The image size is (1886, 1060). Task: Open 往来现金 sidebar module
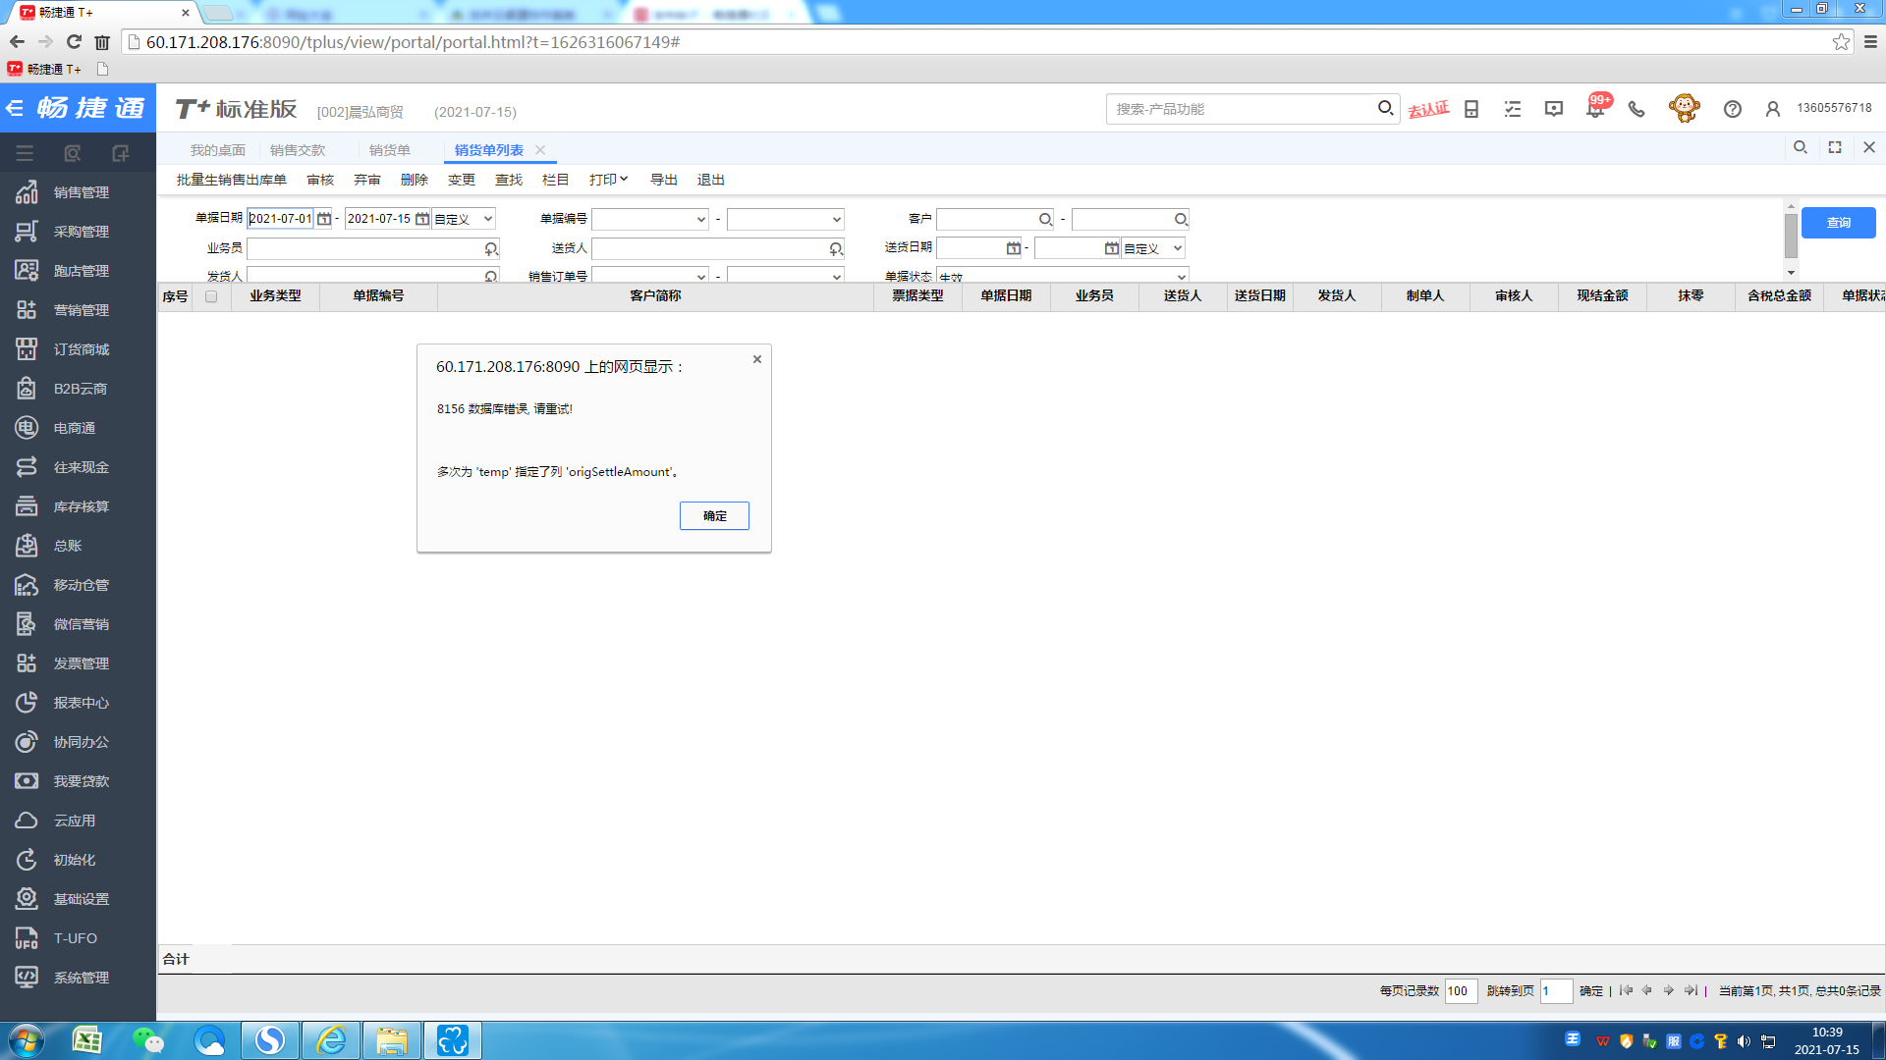point(79,467)
